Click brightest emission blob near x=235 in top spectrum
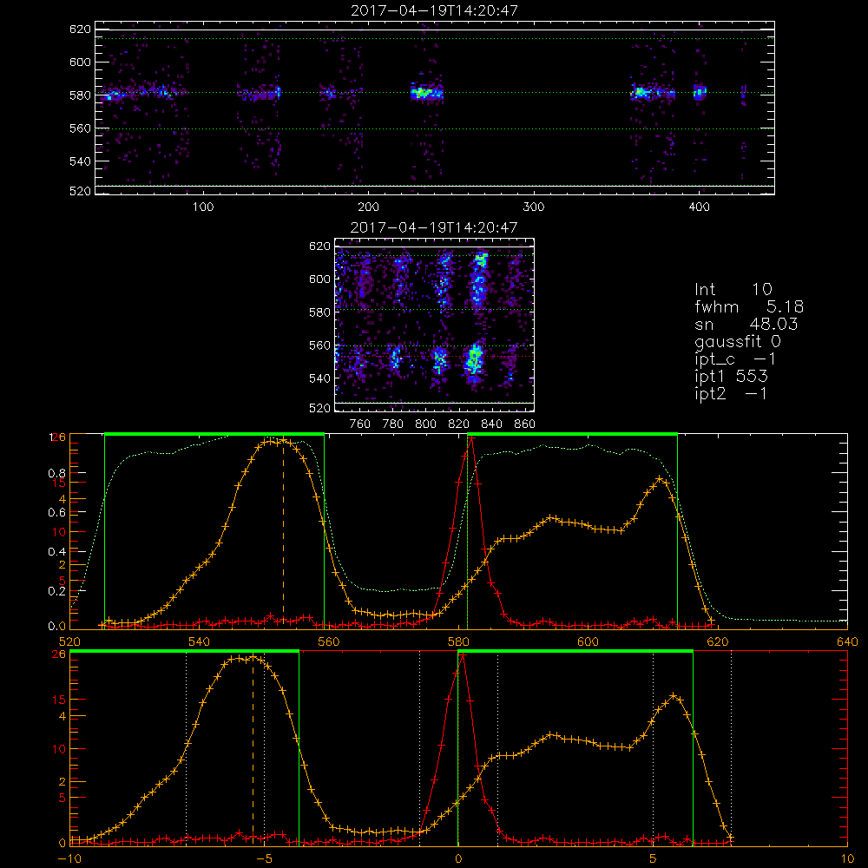The width and height of the screenshot is (868, 868). click(x=426, y=93)
